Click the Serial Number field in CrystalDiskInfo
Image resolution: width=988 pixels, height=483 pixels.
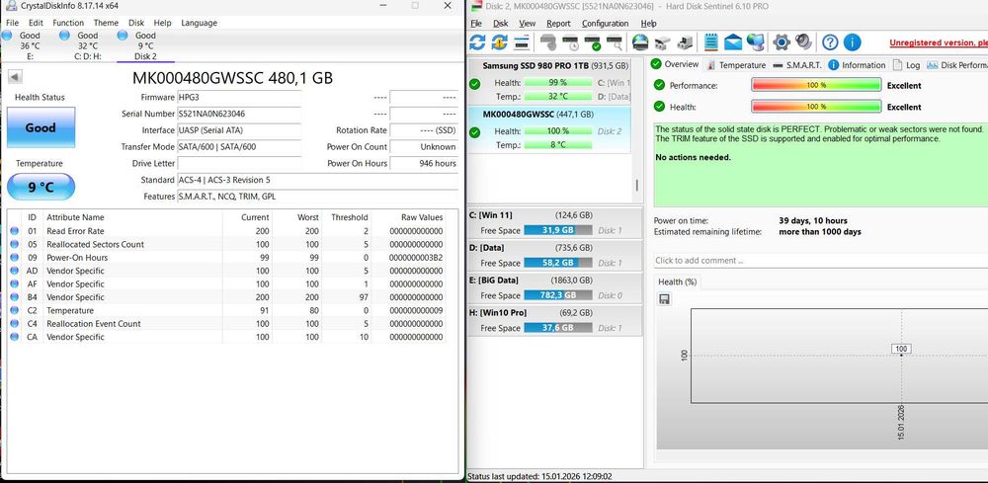point(239,114)
